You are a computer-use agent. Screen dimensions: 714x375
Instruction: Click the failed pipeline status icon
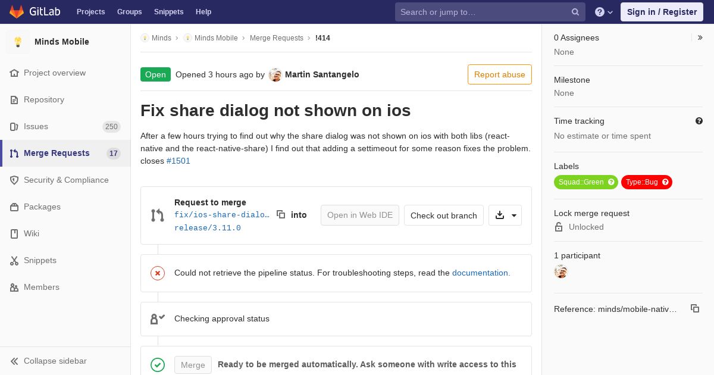click(x=158, y=273)
